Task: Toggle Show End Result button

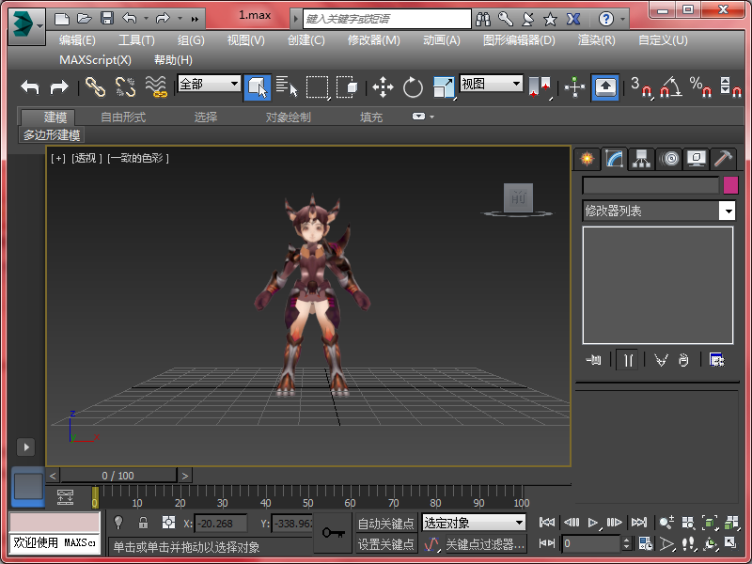Action: (627, 360)
